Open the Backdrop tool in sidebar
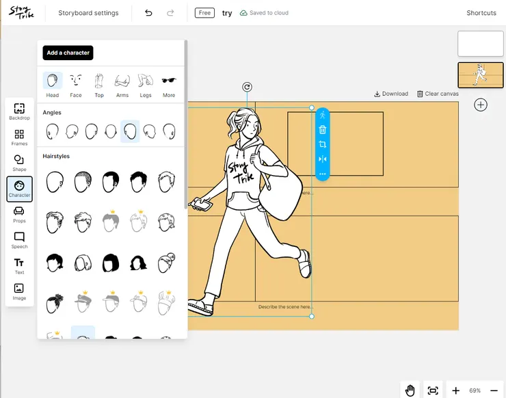The width and height of the screenshot is (506, 398). (x=19, y=111)
